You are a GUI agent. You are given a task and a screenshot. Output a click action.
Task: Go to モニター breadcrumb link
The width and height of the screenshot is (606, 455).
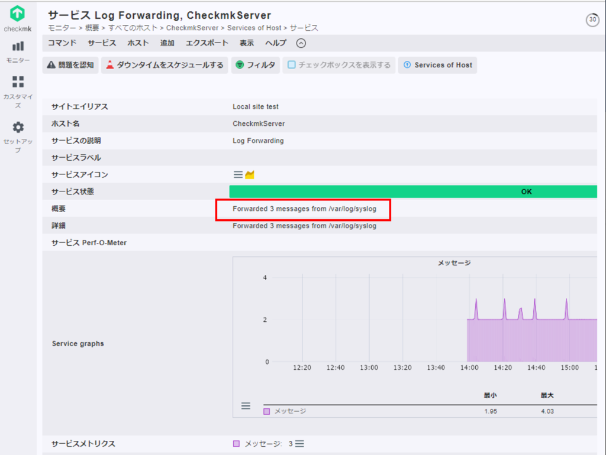(x=62, y=28)
